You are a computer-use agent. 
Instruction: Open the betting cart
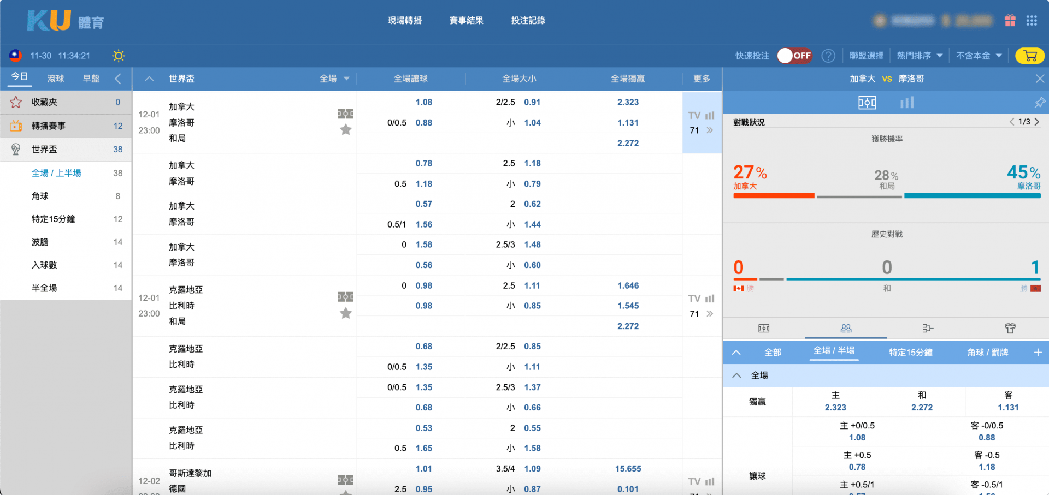1030,56
